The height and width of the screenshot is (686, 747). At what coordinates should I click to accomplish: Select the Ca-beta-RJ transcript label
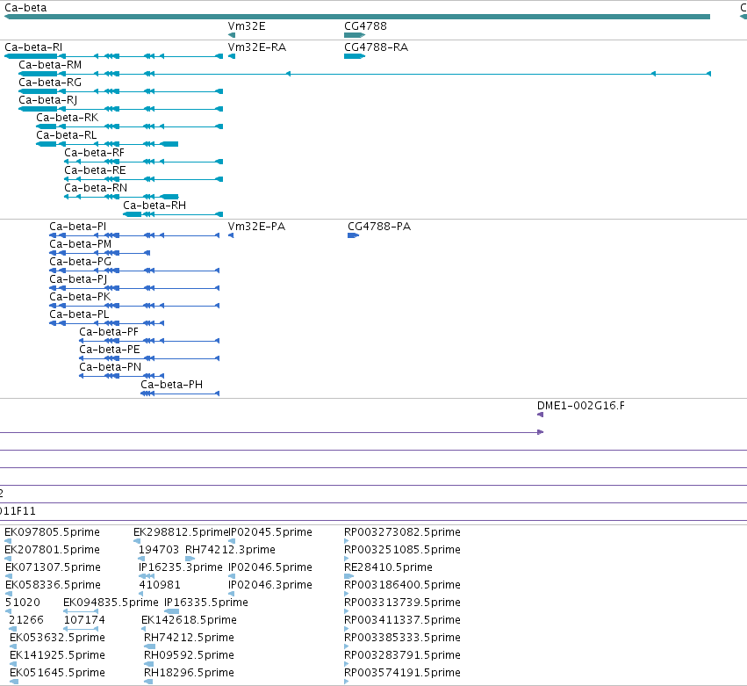click(47, 100)
